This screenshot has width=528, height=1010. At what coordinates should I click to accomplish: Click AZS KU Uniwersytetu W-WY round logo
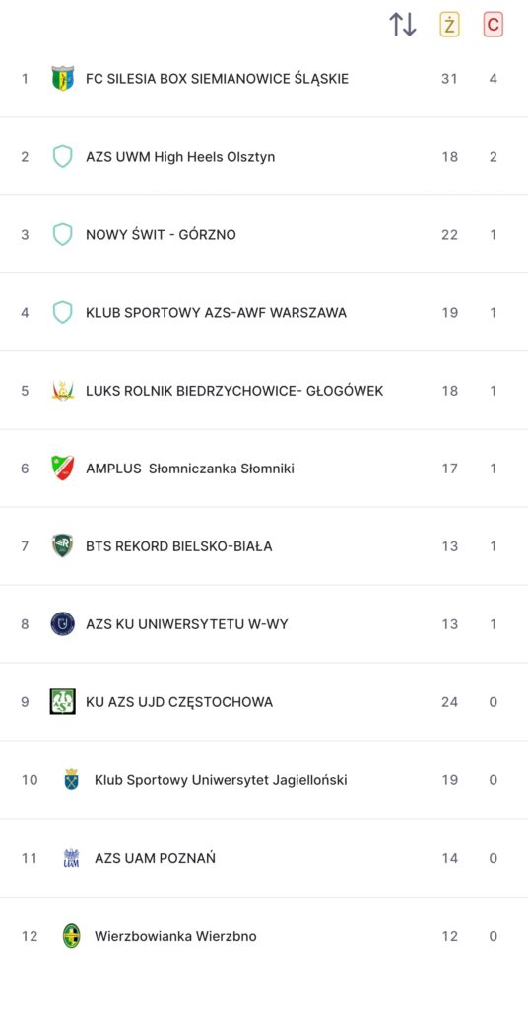point(62,624)
